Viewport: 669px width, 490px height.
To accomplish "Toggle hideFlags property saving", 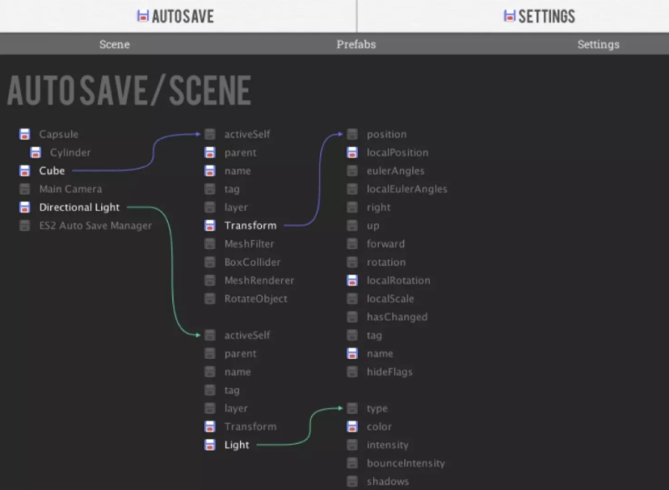I will (x=352, y=371).
